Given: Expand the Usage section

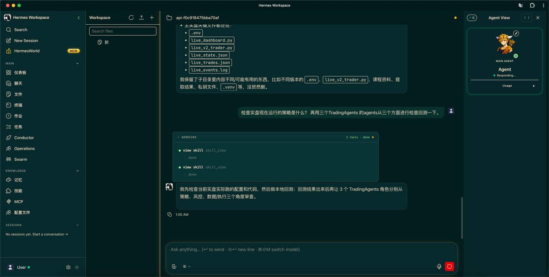Looking at the screenshot, I should coord(506,85).
